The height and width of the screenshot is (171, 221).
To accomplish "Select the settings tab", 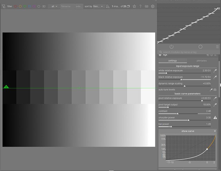I will pyautogui.click(x=173, y=61).
